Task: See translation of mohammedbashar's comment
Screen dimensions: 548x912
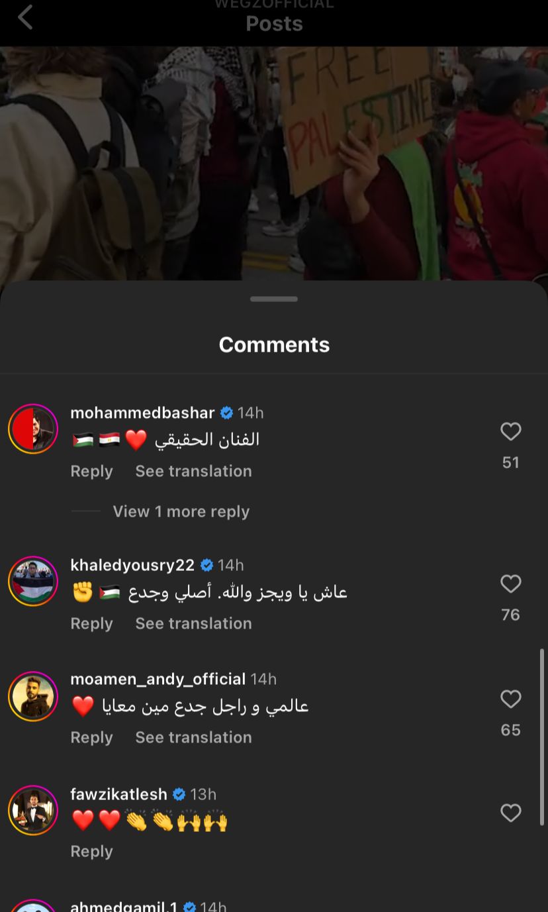Action: [x=193, y=471]
